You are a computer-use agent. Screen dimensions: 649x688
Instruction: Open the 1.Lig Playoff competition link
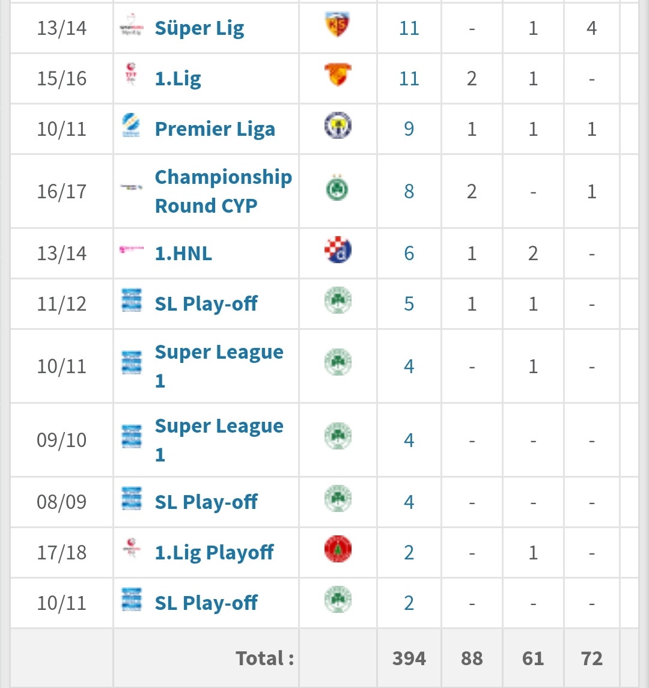(x=214, y=552)
